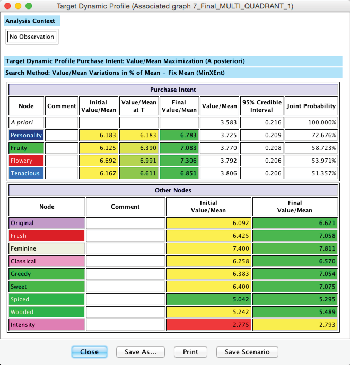Screen dimensions: 350x365
Task: Click the Joint Probability column header
Action: [311, 106]
